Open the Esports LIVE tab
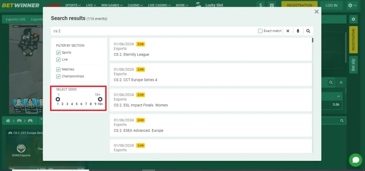365x171 pixels. coord(16,20)
